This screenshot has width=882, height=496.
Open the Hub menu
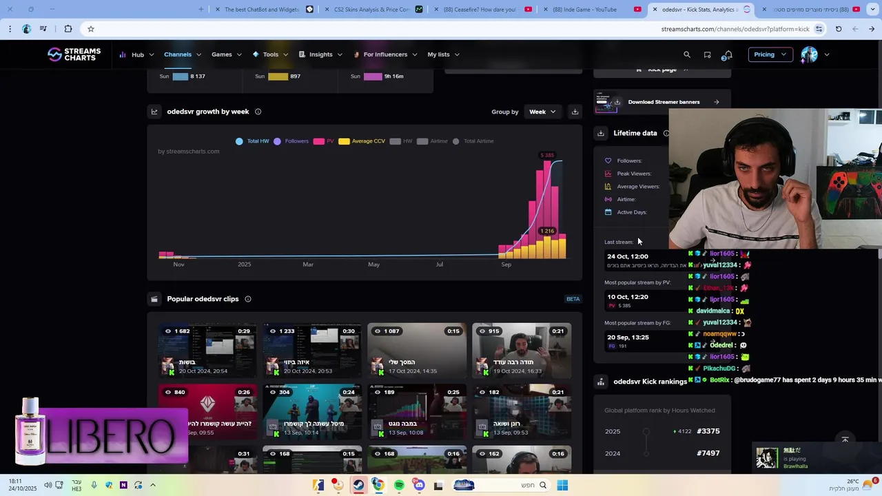[136, 54]
